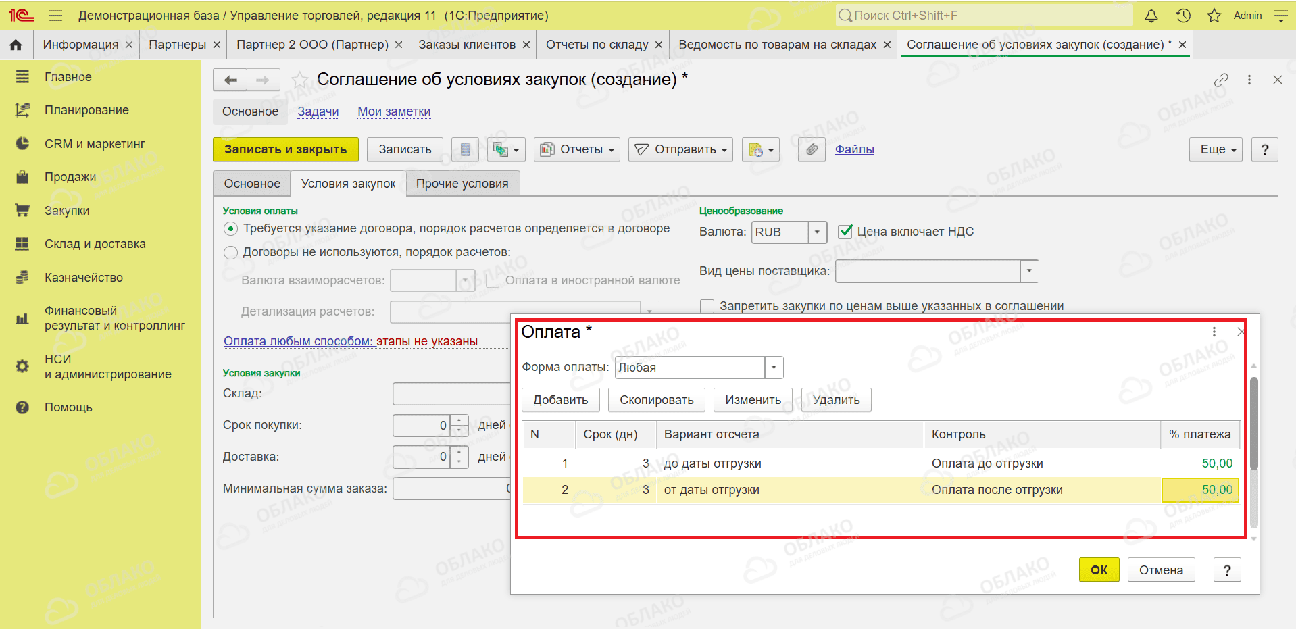Screen dimensions: 1296x629
Task: Select 'Требуется указание договора' radio option
Action: pos(231,229)
